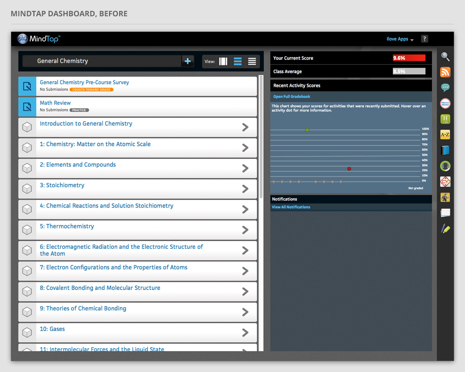Open the A-Z glossary app
This screenshot has height=372, width=465.
(445, 135)
